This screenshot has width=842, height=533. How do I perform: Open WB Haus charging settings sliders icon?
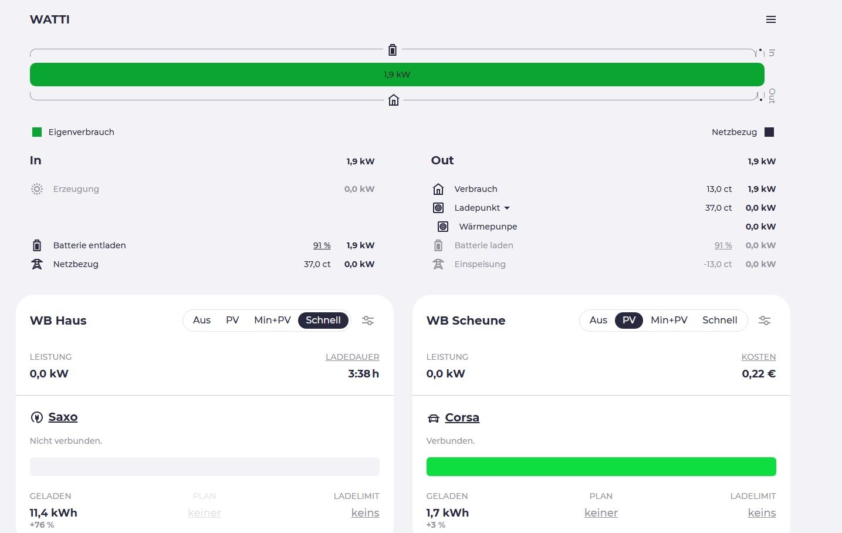click(x=368, y=321)
